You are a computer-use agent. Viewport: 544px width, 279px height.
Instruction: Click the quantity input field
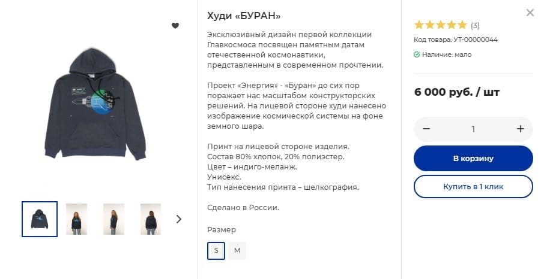(473, 129)
